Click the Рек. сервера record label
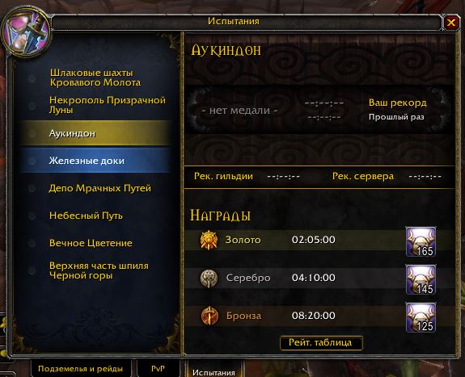 363,176
